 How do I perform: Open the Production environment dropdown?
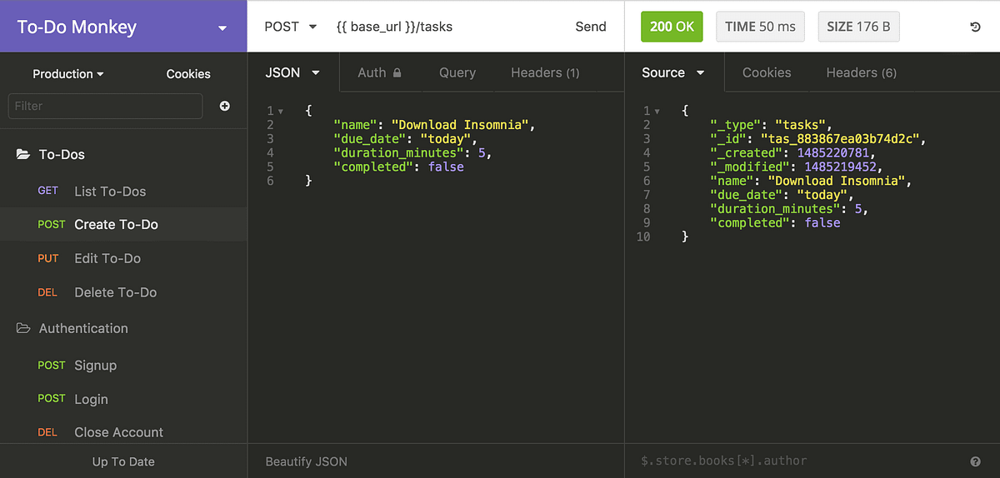[68, 74]
